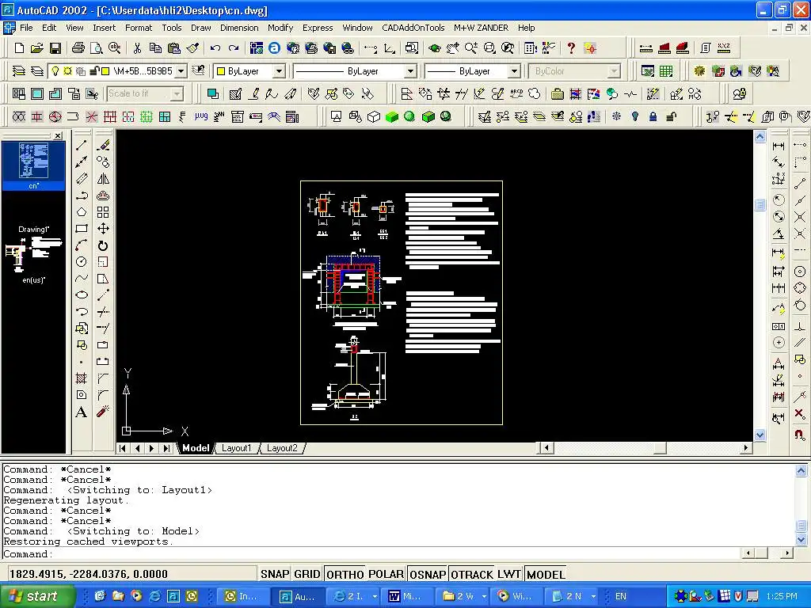Click the Match Properties brush icon
This screenshot has width=811, height=608.
pos(193,48)
